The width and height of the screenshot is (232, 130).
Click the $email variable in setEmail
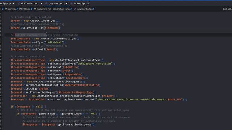51,49
